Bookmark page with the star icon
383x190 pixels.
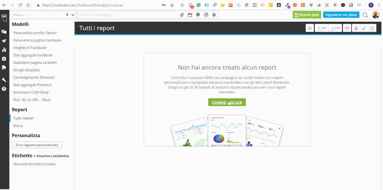pos(172,5)
